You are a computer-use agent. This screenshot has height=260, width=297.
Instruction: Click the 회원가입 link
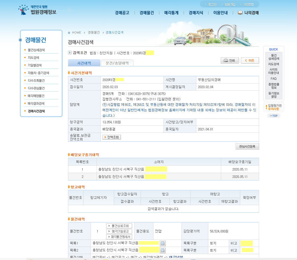(x=230, y=5)
